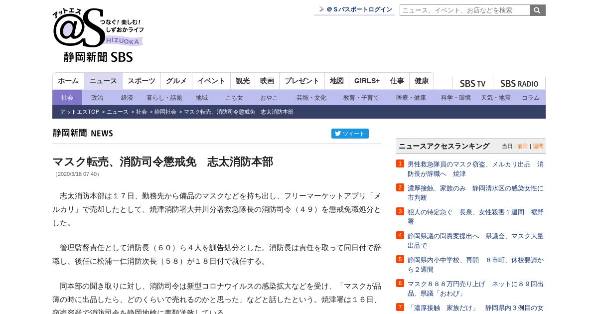598x314 pixels.
Task: Go to the 仕事 tab
Action: (x=397, y=81)
